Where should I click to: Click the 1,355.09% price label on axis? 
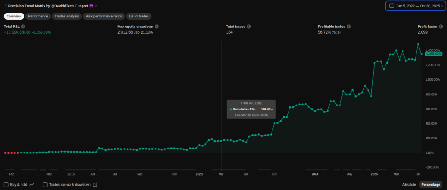(x=433, y=54)
